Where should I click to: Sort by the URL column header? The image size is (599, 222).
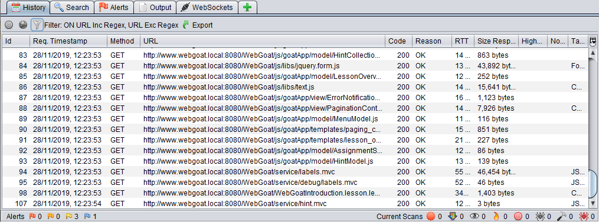click(x=263, y=41)
